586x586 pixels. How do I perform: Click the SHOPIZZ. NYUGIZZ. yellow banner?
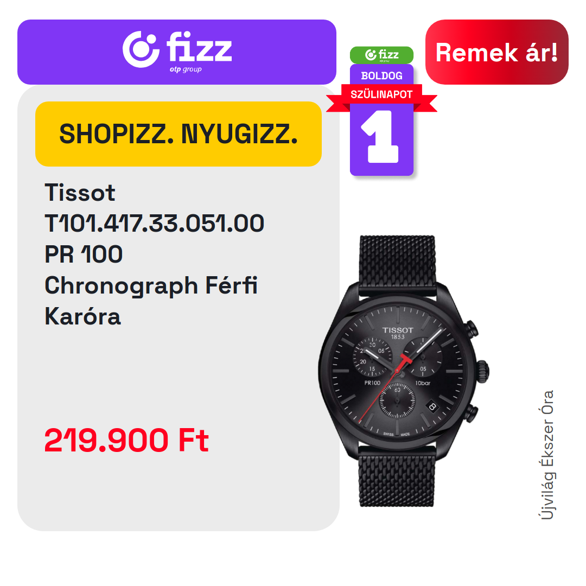click(179, 134)
